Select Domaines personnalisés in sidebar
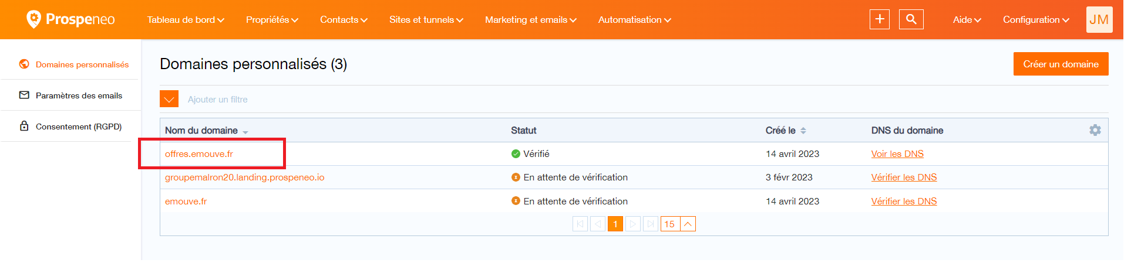The image size is (1131, 263). [x=82, y=64]
